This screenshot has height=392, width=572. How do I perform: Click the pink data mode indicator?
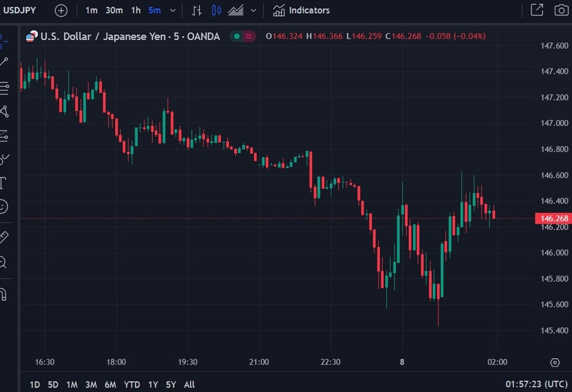coord(249,36)
